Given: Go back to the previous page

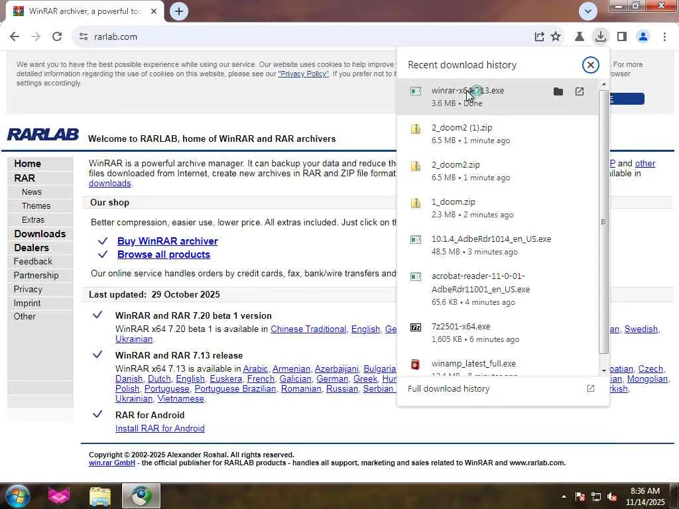Looking at the screenshot, I should pos(15,37).
